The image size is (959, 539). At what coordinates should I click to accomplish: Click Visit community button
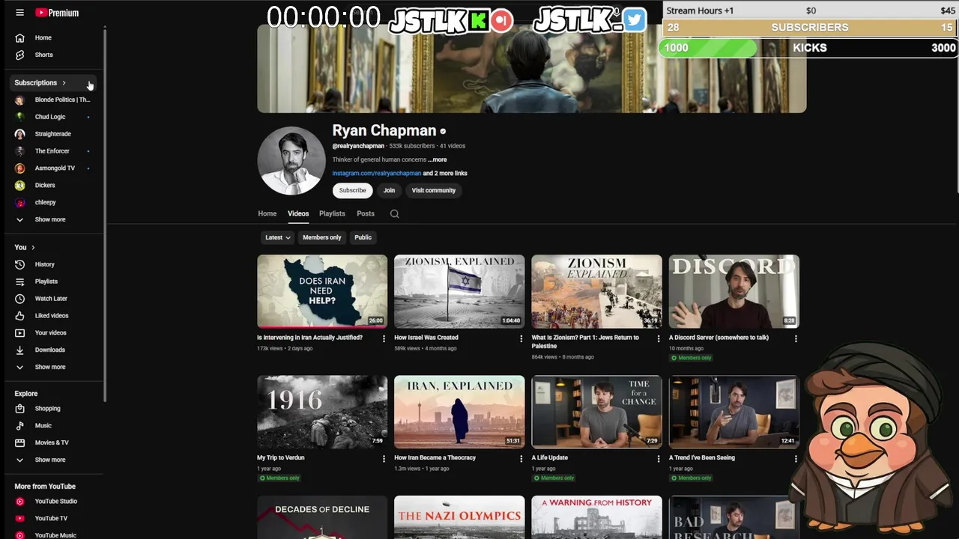coord(433,190)
